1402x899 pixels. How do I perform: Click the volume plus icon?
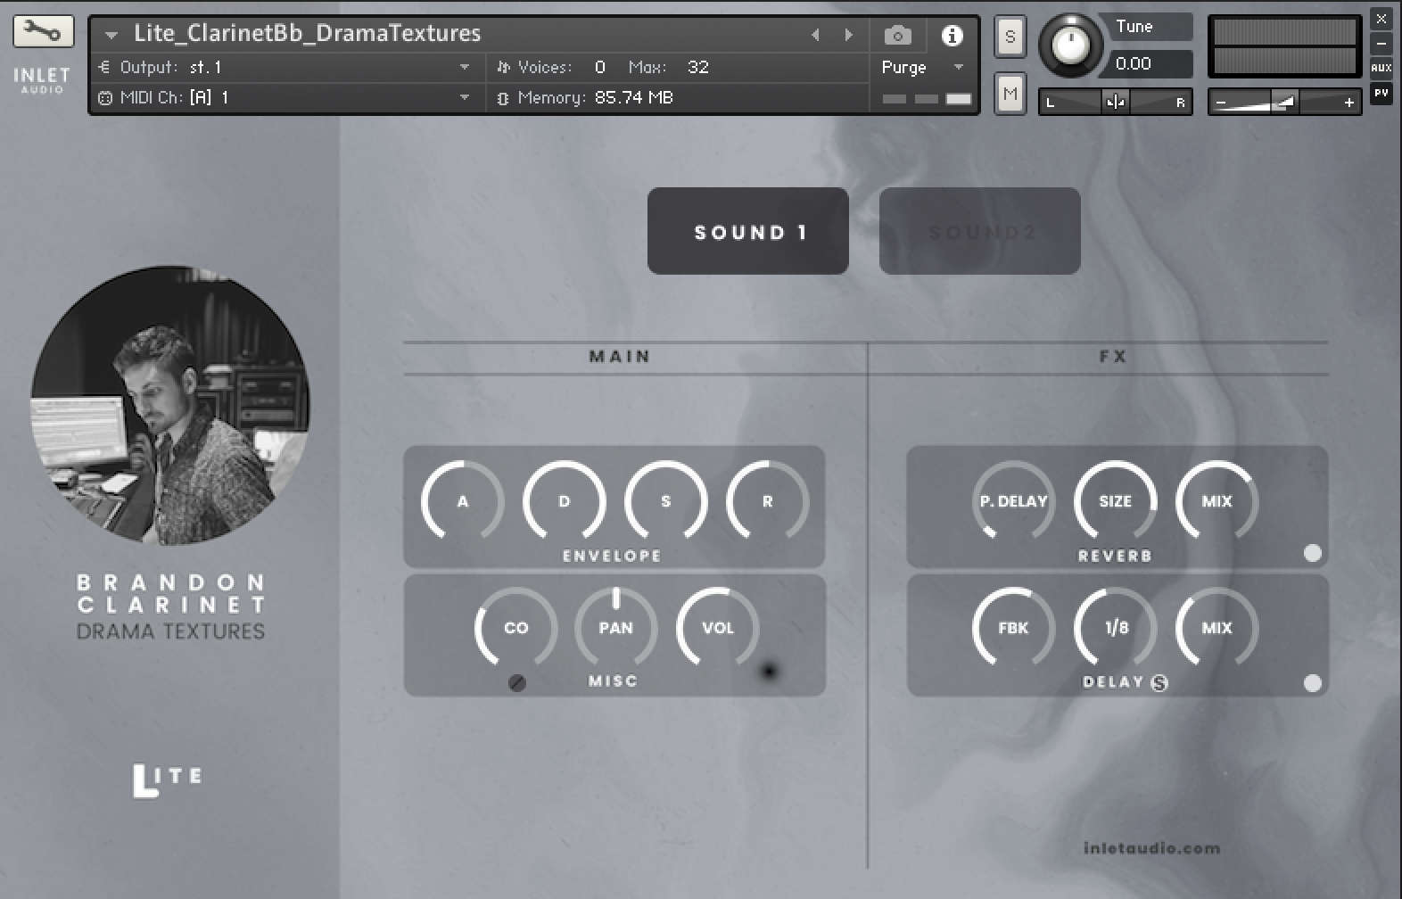pos(1348,103)
